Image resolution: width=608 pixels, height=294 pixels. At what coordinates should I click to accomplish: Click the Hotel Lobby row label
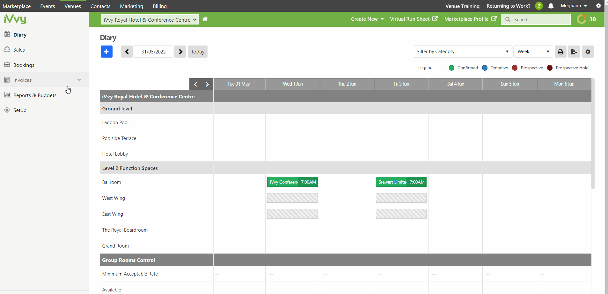(x=115, y=154)
